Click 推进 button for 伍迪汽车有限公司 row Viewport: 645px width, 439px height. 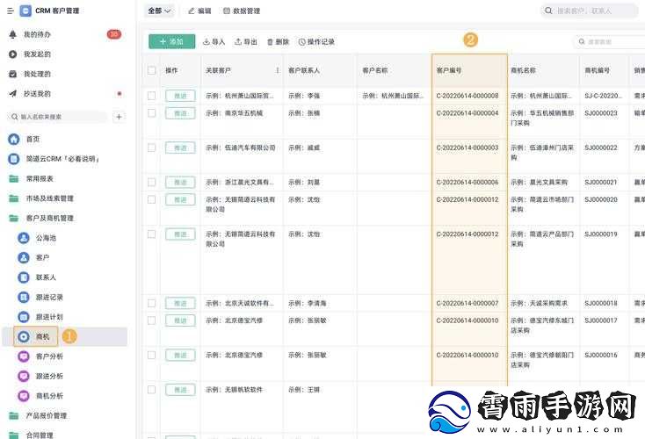pos(180,148)
